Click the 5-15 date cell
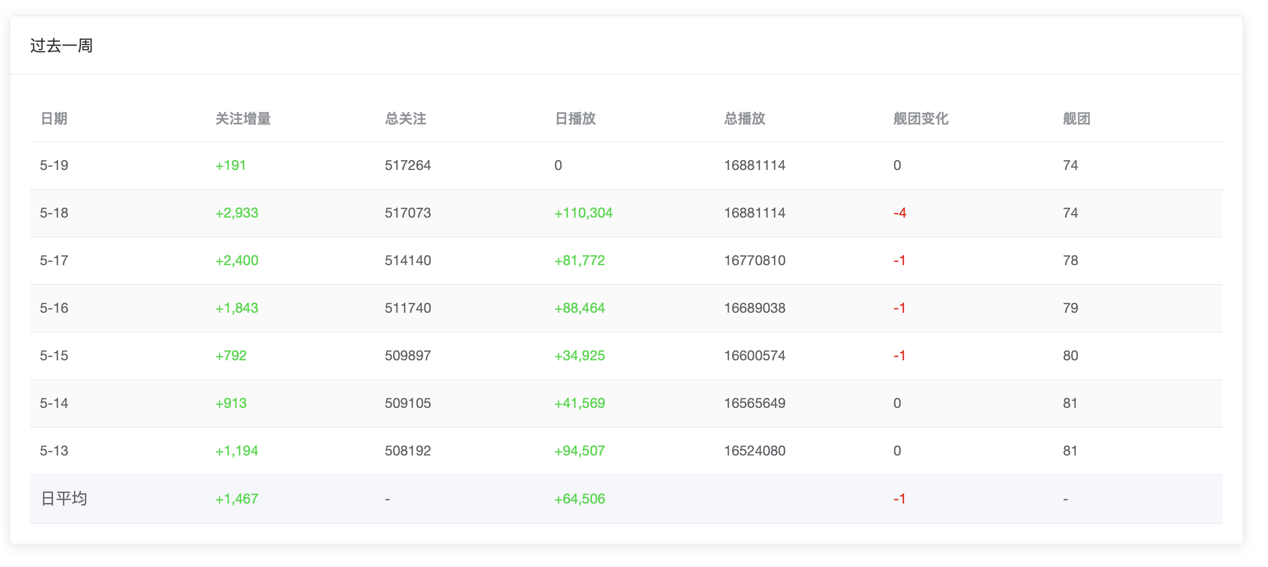The width and height of the screenshot is (1268, 567). pyautogui.click(x=54, y=355)
